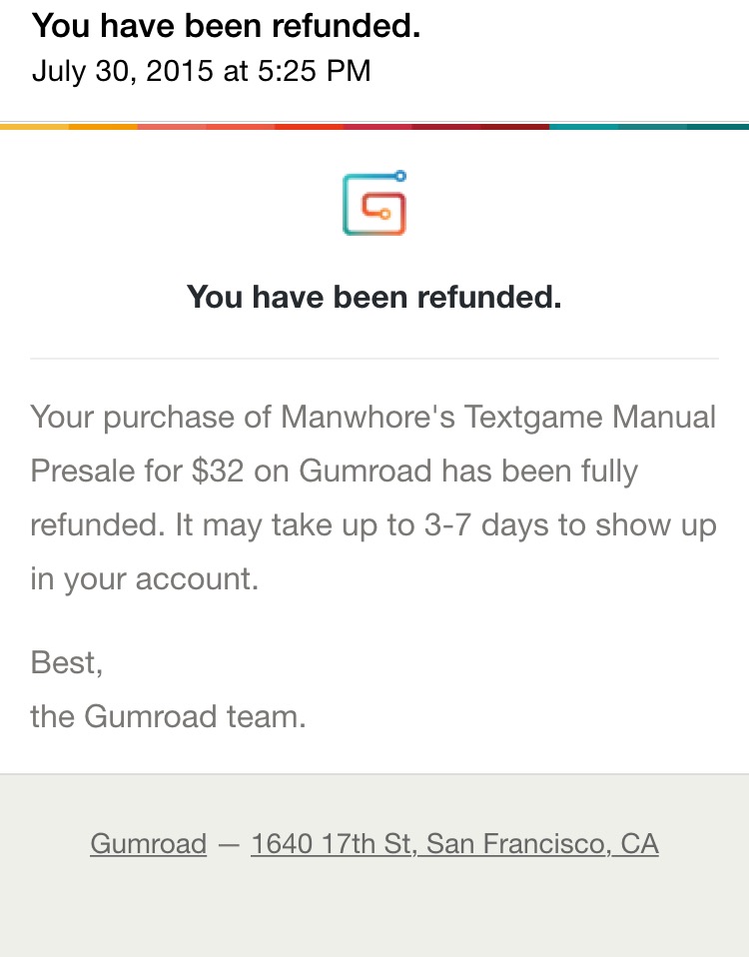The image size is (749, 957).
Task: Click the salmon pink segment of the color bar
Action: [x=172, y=127]
